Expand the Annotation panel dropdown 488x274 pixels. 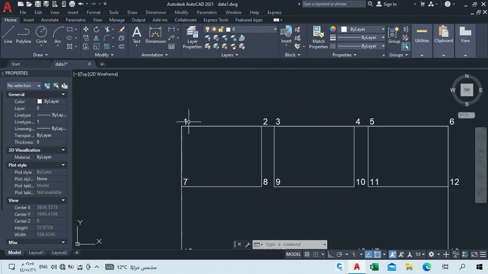154,55
